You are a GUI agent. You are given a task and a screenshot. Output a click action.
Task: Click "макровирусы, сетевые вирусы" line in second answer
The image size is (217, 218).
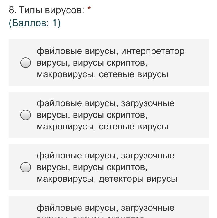[102, 127]
